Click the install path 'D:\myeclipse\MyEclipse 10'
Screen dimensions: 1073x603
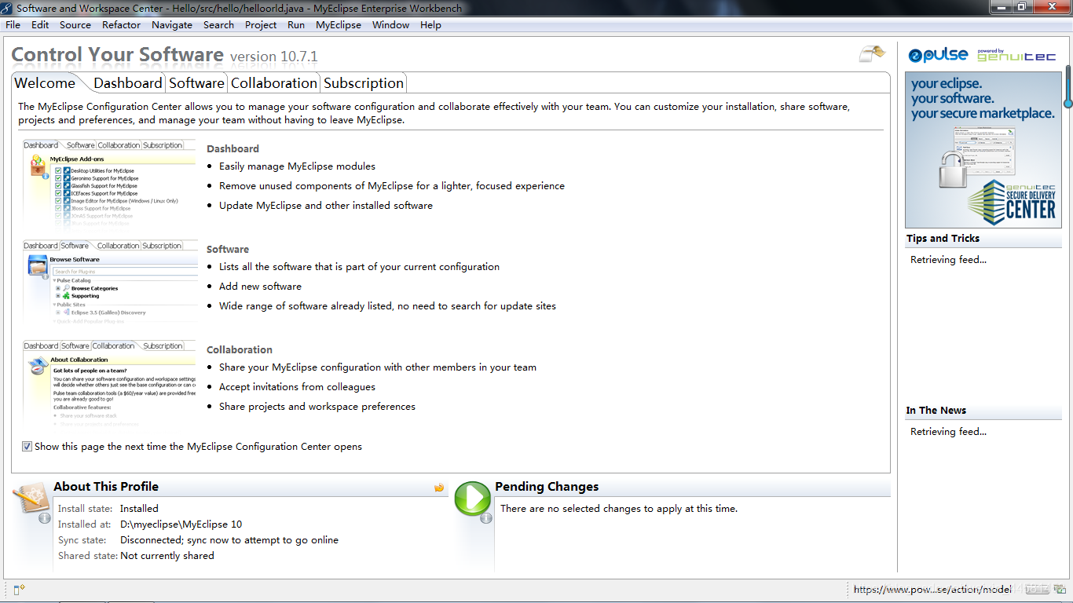[x=181, y=524]
